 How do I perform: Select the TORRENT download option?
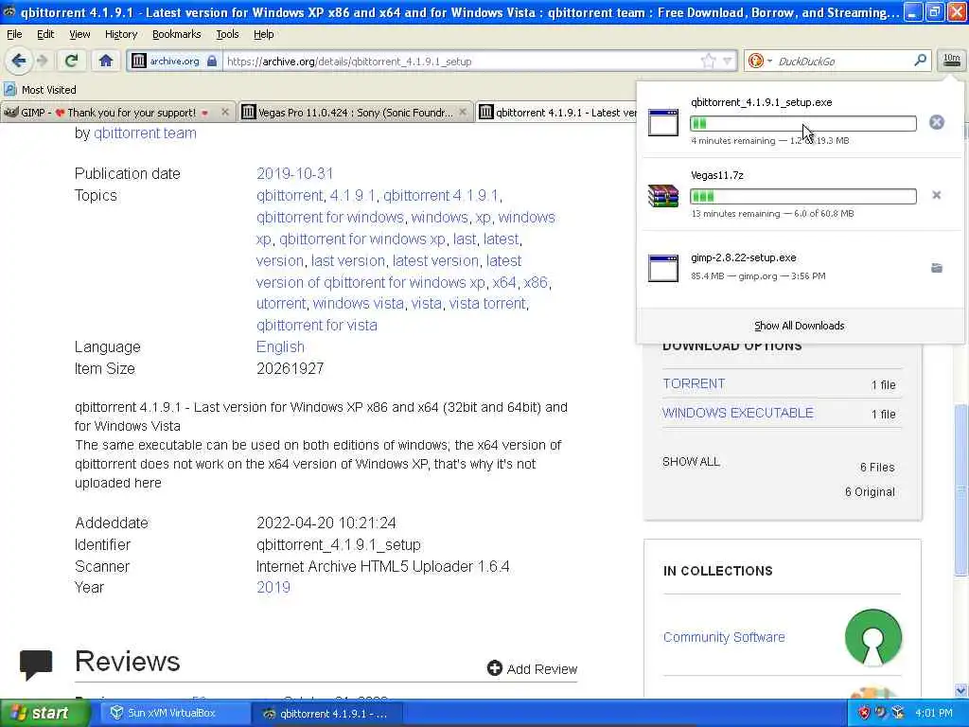694,383
